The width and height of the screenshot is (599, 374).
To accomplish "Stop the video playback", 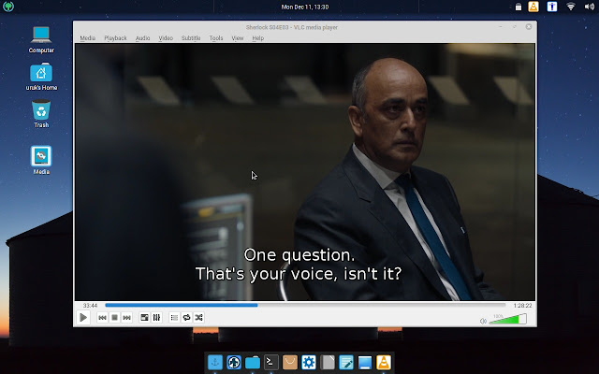I will (x=114, y=318).
